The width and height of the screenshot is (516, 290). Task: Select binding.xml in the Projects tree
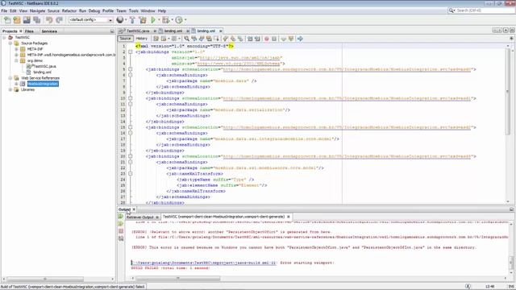(42, 72)
